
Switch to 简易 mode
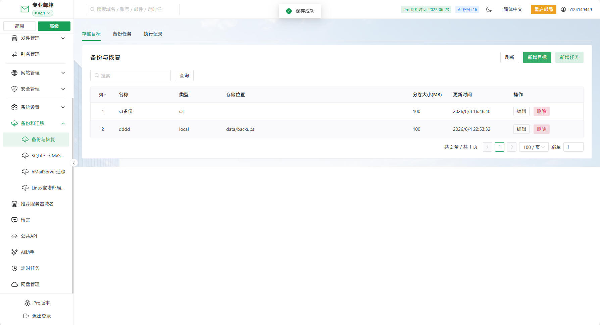[19, 26]
